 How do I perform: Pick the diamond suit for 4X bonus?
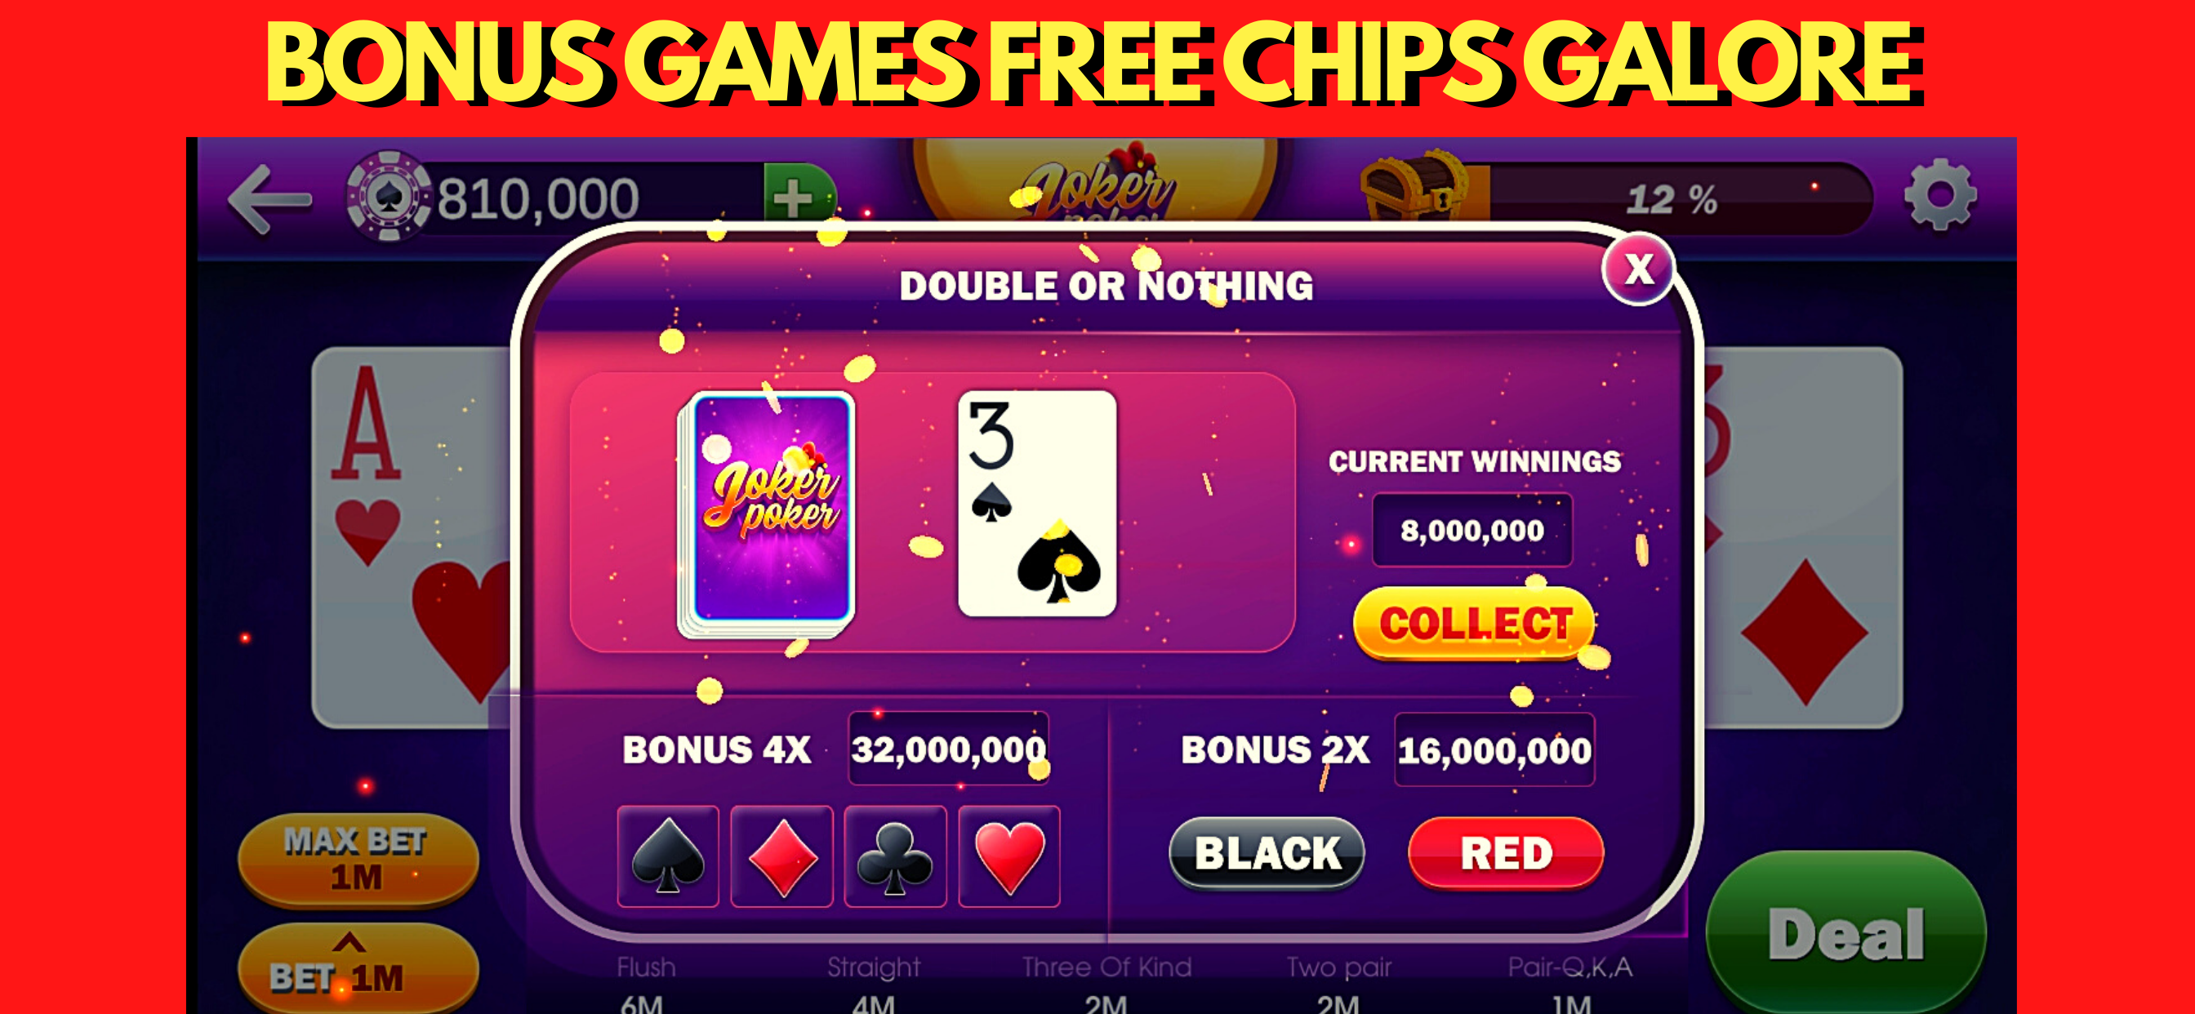click(x=782, y=856)
